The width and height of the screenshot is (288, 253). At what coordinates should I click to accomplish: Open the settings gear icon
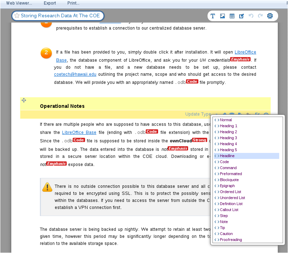[x=270, y=16]
